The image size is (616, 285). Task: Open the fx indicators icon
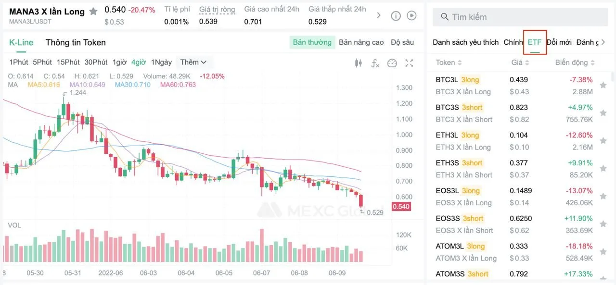(375, 63)
